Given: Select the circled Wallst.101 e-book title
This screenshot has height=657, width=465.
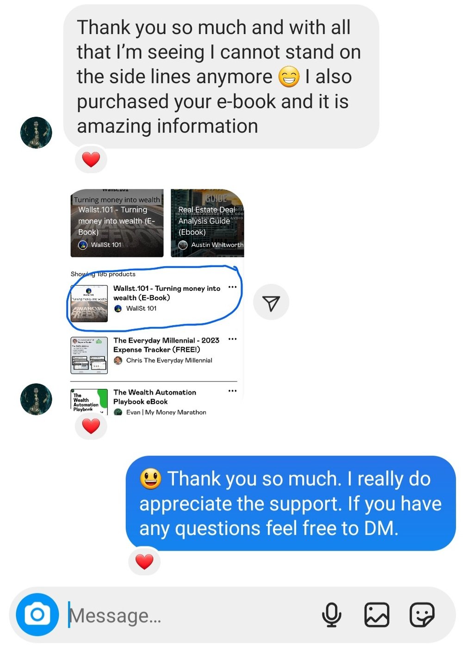Looking at the screenshot, I should pos(167,293).
